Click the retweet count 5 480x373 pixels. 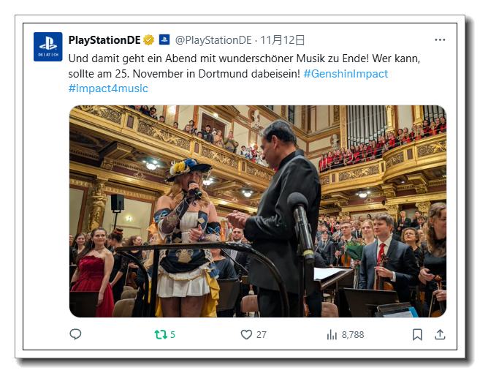(x=172, y=335)
